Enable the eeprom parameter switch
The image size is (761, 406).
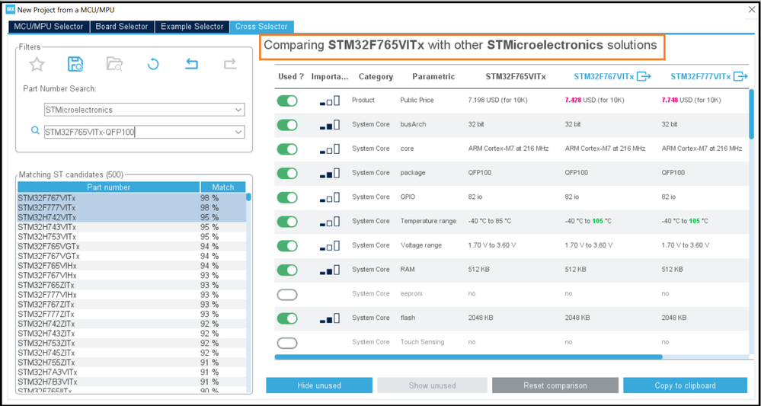(287, 295)
